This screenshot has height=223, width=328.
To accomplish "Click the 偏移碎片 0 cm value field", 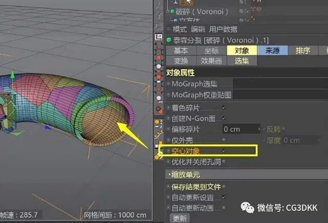I will pyautogui.click(x=240, y=129).
